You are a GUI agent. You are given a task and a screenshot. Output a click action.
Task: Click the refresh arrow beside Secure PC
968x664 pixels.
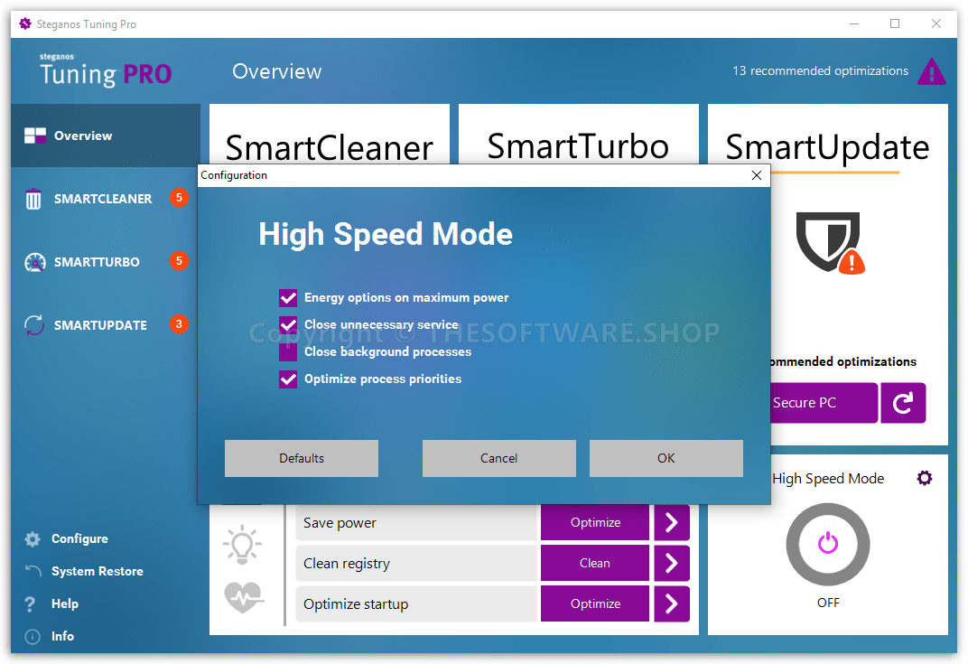pyautogui.click(x=903, y=403)
